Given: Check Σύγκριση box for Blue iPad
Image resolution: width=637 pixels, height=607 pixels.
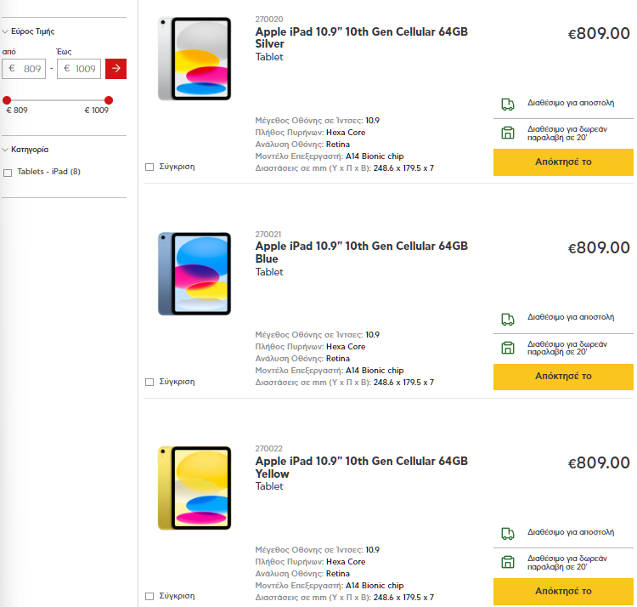Looking at the screenshot, I should [x=149, y=382].
